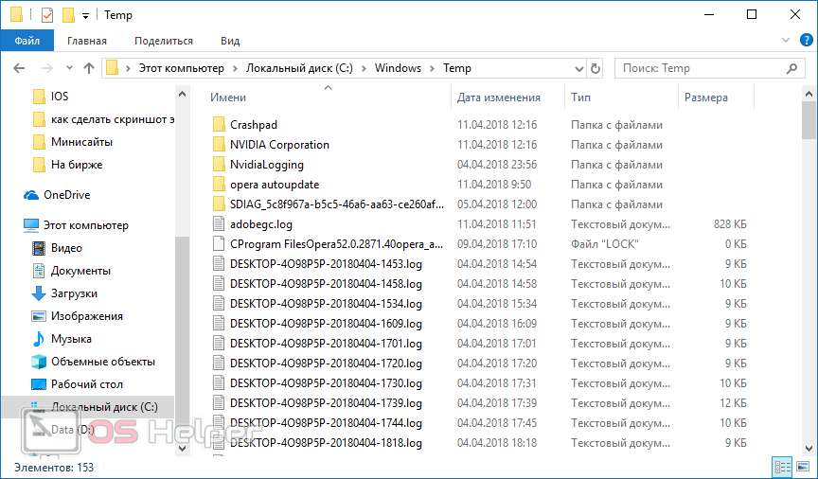
Task: Click the 828 КБ size cell
Action: click(x=730, y=224)
